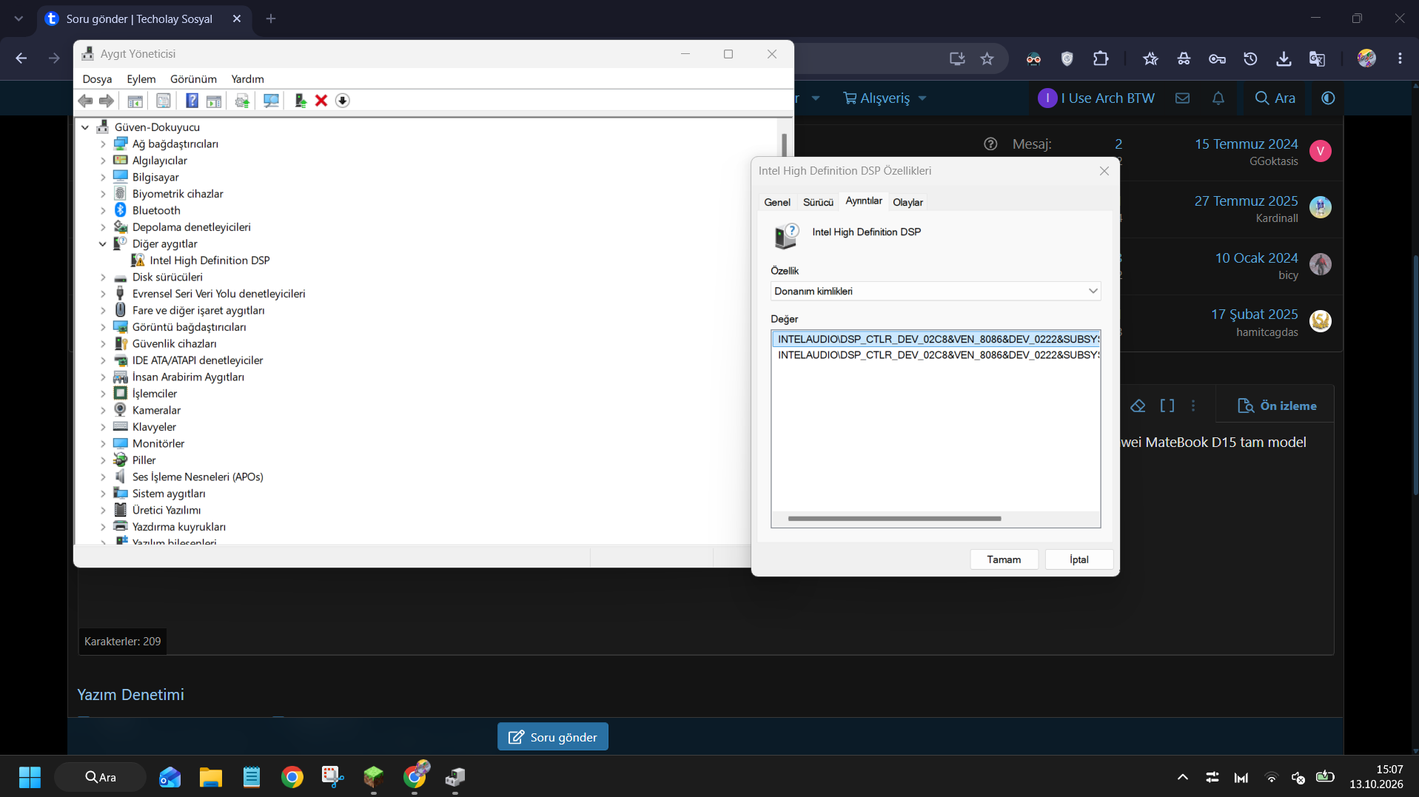Click the Tamam button
1419x797 pixels.
(x=1004, y=559)
